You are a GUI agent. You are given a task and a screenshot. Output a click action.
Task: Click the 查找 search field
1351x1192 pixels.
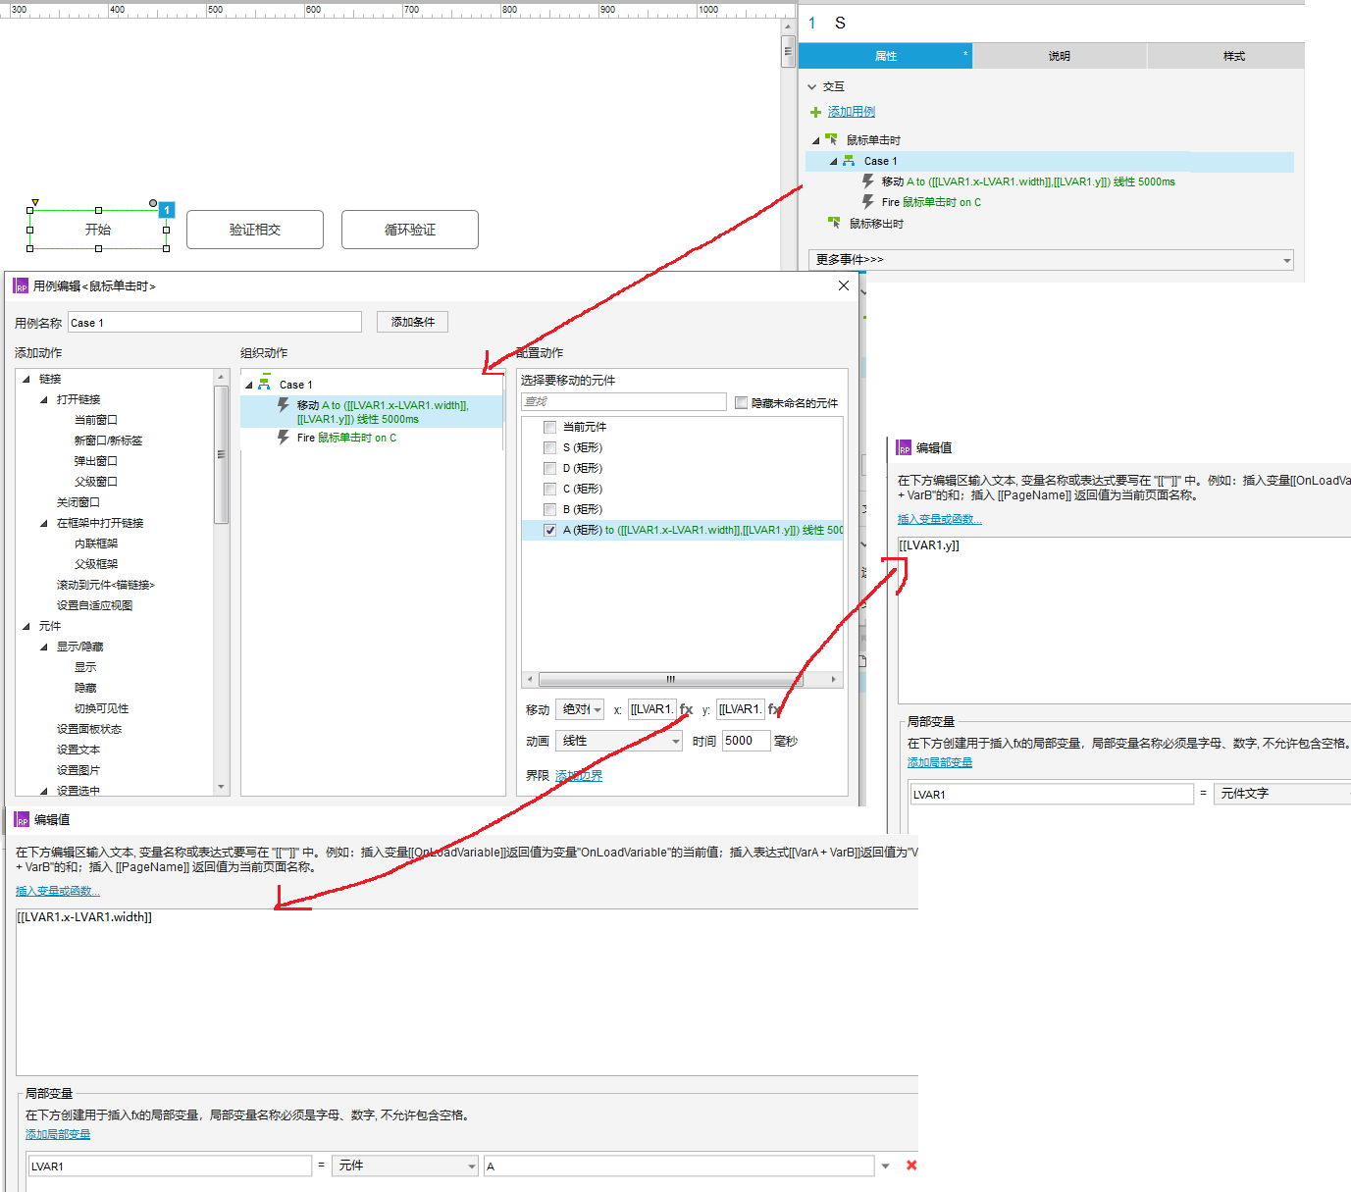click(x=624, y=402)
